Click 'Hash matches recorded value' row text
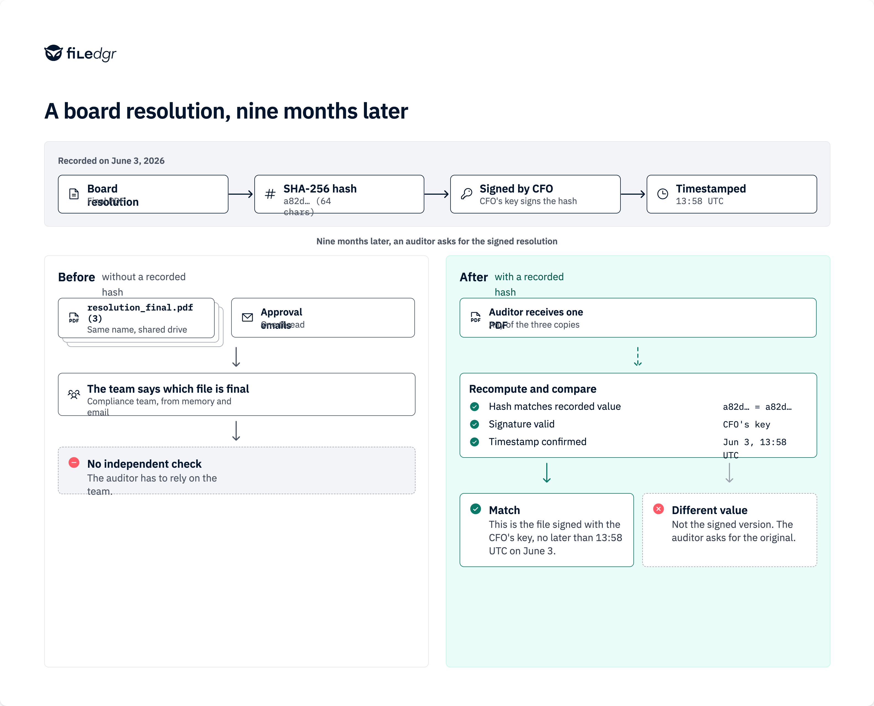The height and width of the screenshot is (706, 874). coord(555,406)
